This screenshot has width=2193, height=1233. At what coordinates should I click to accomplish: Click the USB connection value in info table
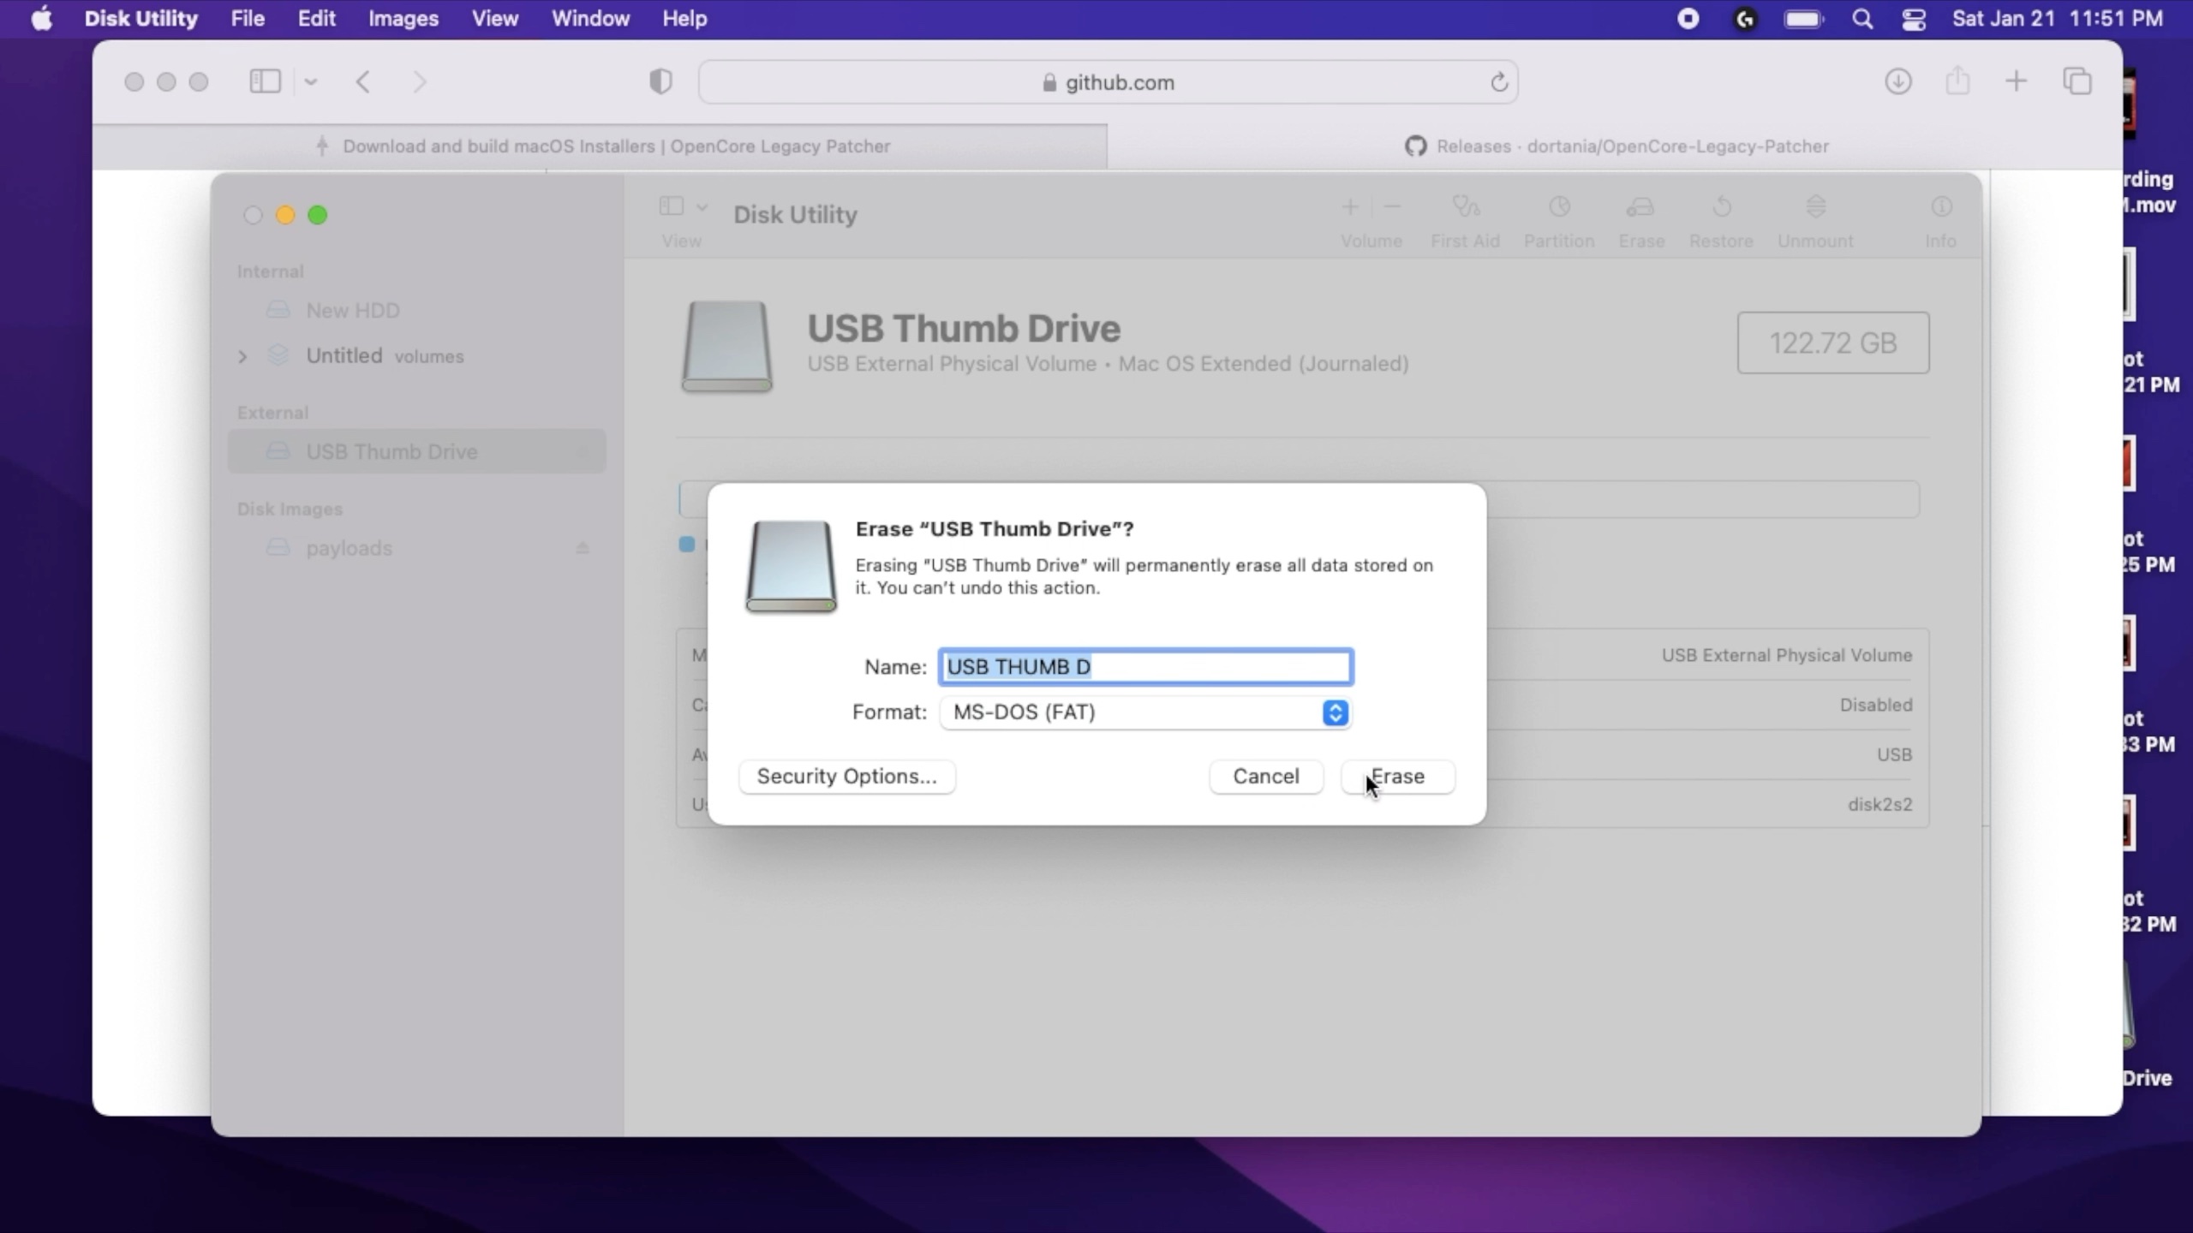1894,754
